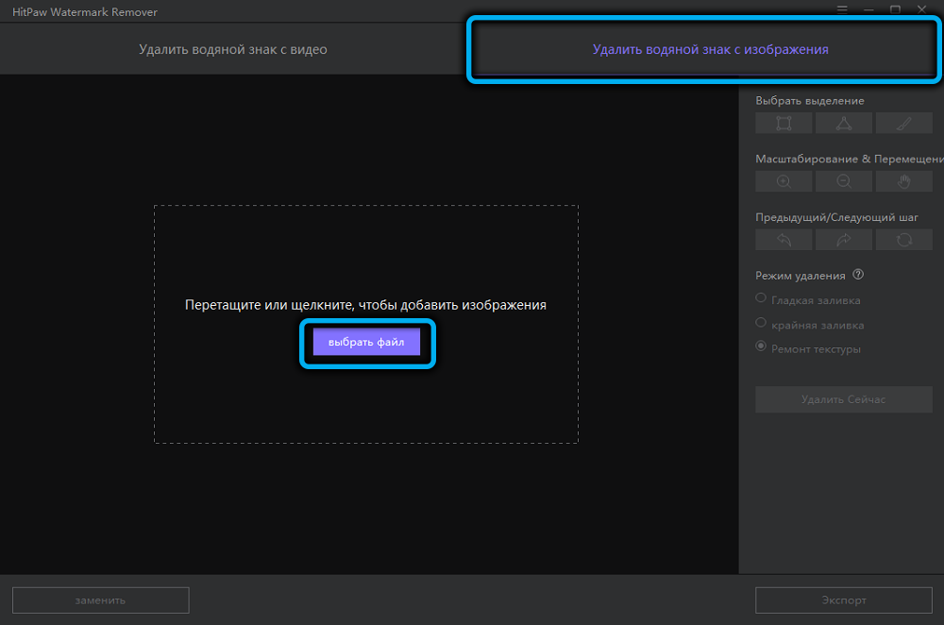Select the hand pan tool
The image size is (944, 625).
pyautogui.click(x=903, y=180)
